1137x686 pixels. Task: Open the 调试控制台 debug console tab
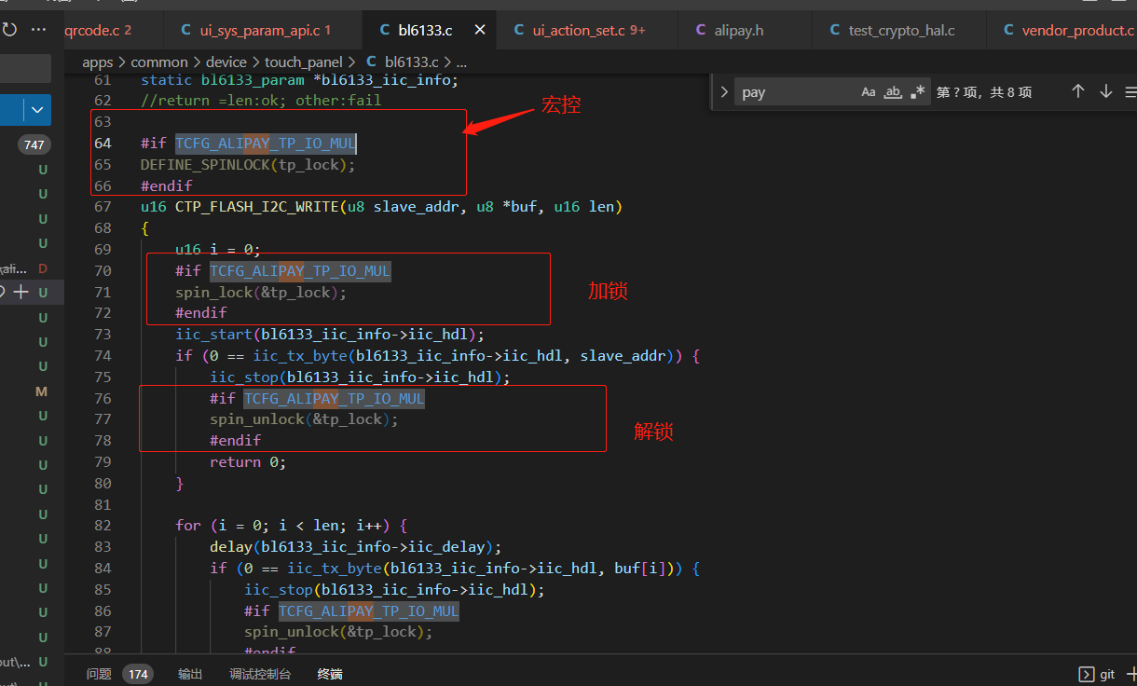[x=260, y=674]
